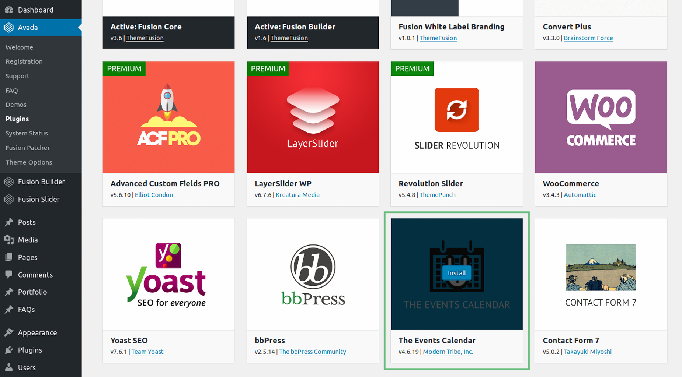
Task: Click the Pages icon in sidebar
Action: pos(9,257)
